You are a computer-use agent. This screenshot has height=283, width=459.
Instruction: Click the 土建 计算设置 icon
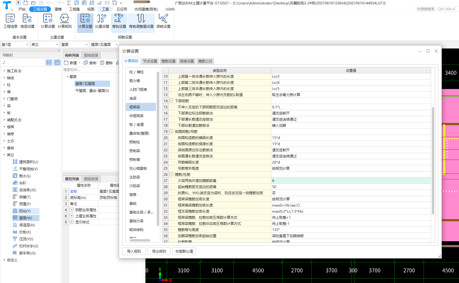48,21
